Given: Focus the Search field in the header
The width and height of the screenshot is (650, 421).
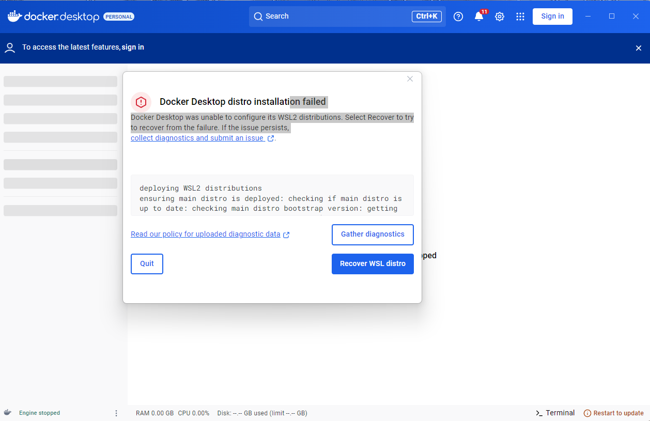Looking at the screenshot, I should pyautogui.click(x=347, y=17).
